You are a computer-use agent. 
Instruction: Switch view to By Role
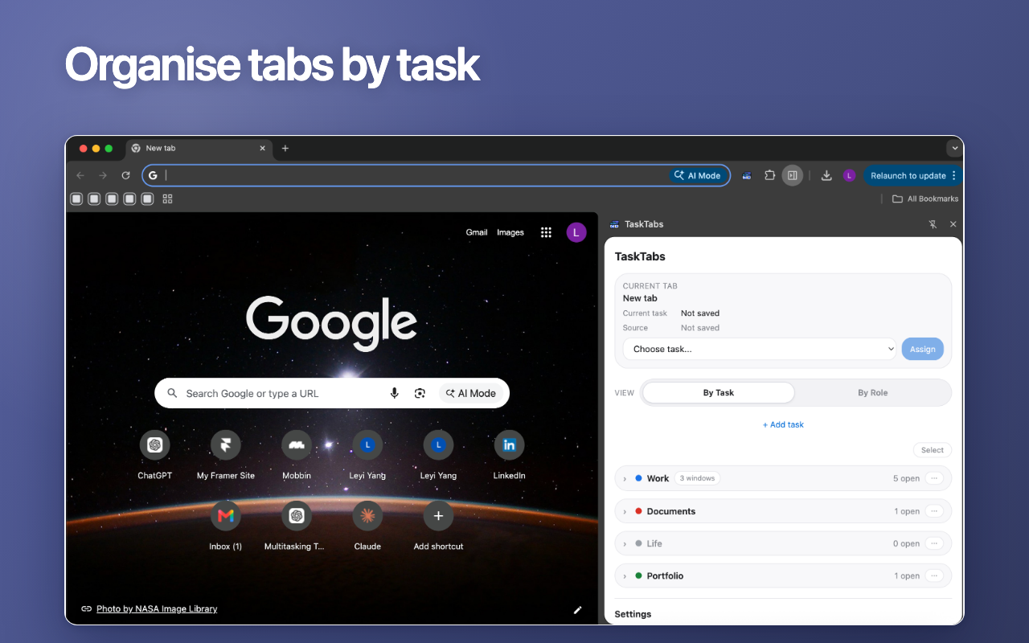click(873, 393)
